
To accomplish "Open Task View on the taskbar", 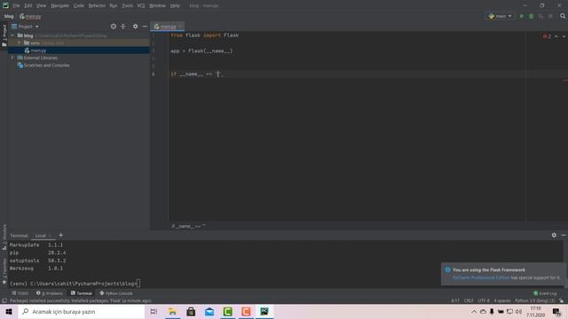I will coord(154,311).
